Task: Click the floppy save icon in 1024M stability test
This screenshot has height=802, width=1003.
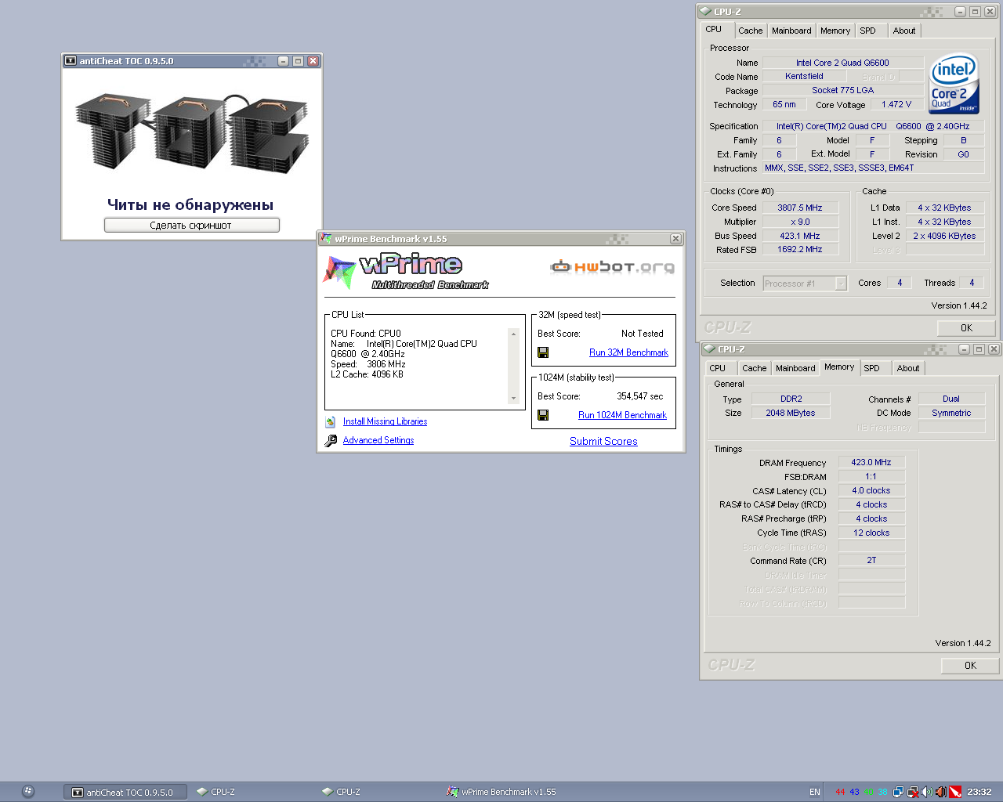Action: click(x=543, y=415)
